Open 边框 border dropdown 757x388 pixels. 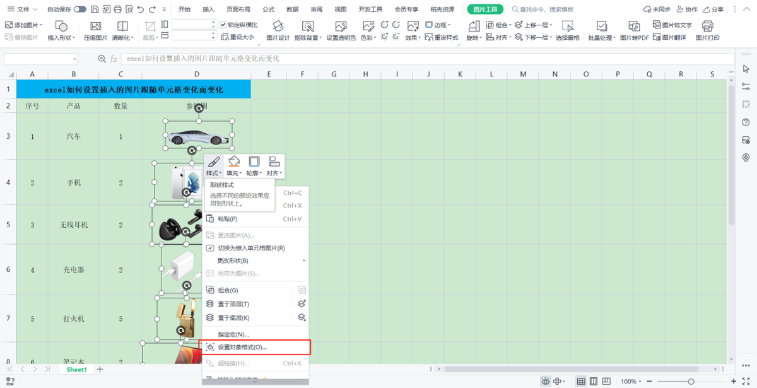pyautogui.click(x=439, y=25)
